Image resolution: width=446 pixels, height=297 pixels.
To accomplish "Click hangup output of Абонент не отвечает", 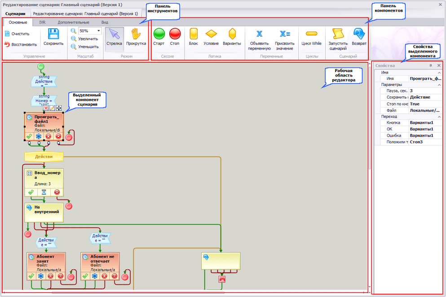I will click(x=115, y=276).
